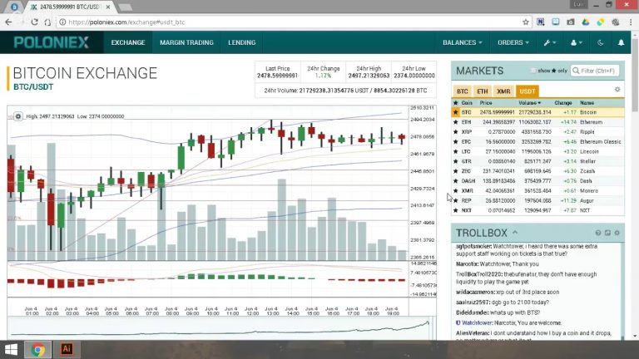The height and width of the screenshot is (359, 639).
Task: Open the Lending page
Action: coord(241,42)
